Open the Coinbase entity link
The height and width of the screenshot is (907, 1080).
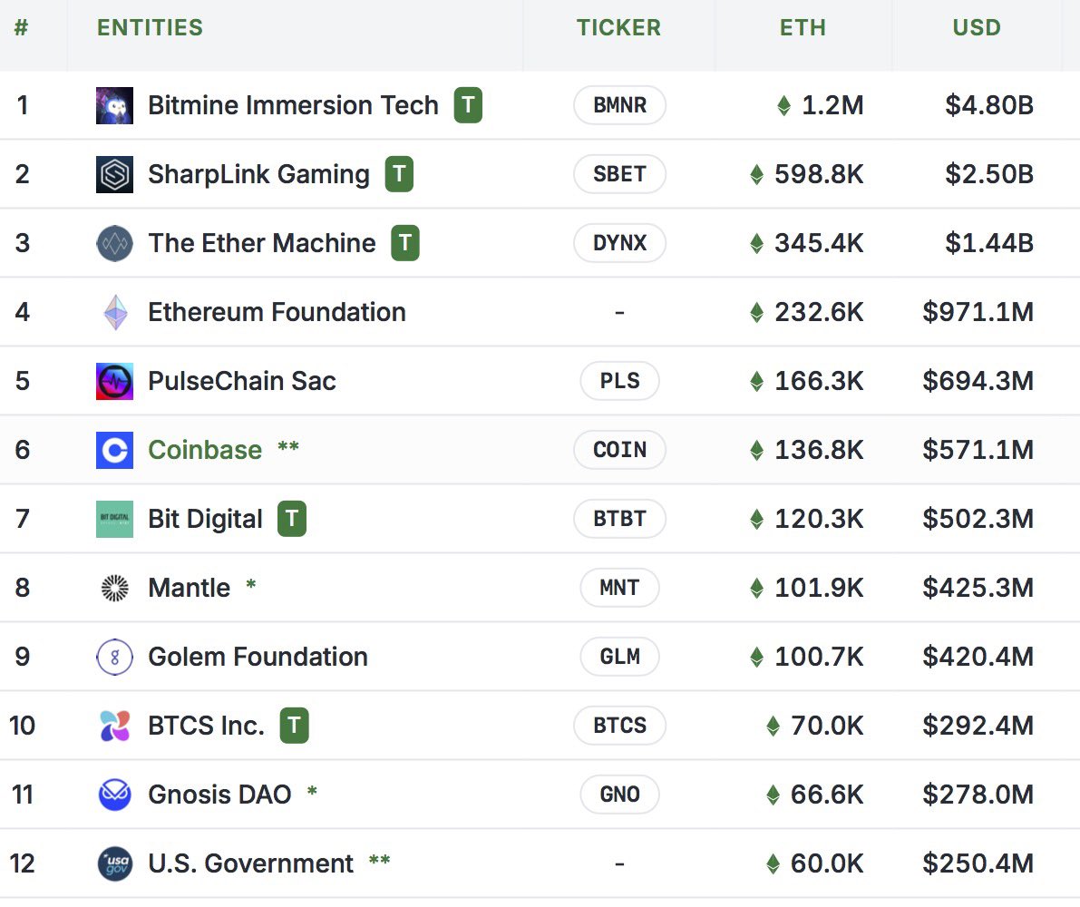coord(205,450)
